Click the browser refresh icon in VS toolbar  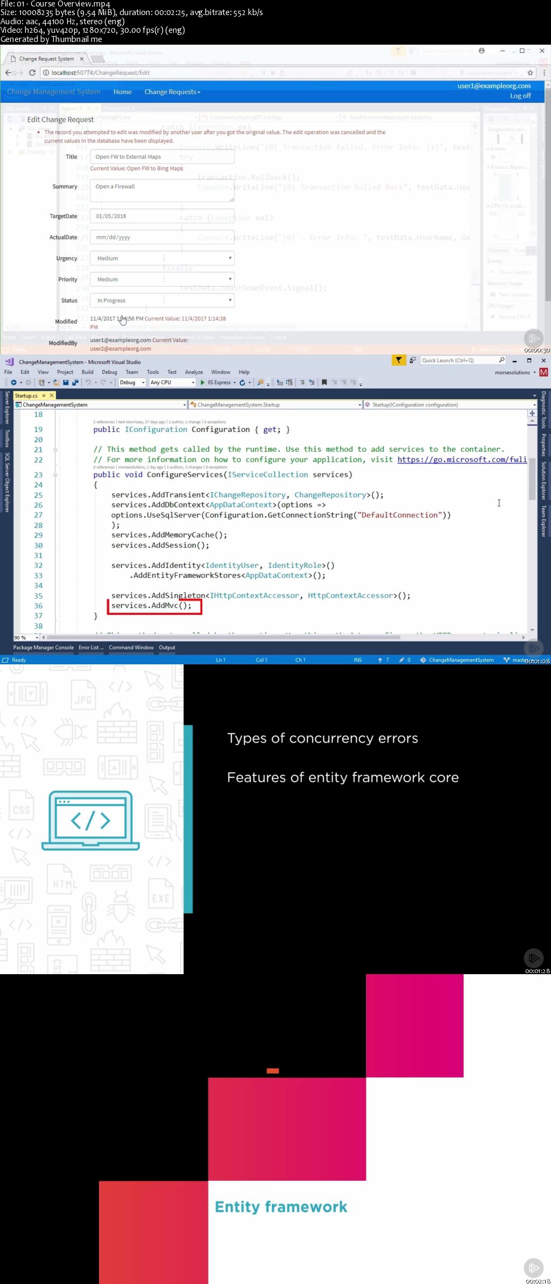tap(243, 382)
